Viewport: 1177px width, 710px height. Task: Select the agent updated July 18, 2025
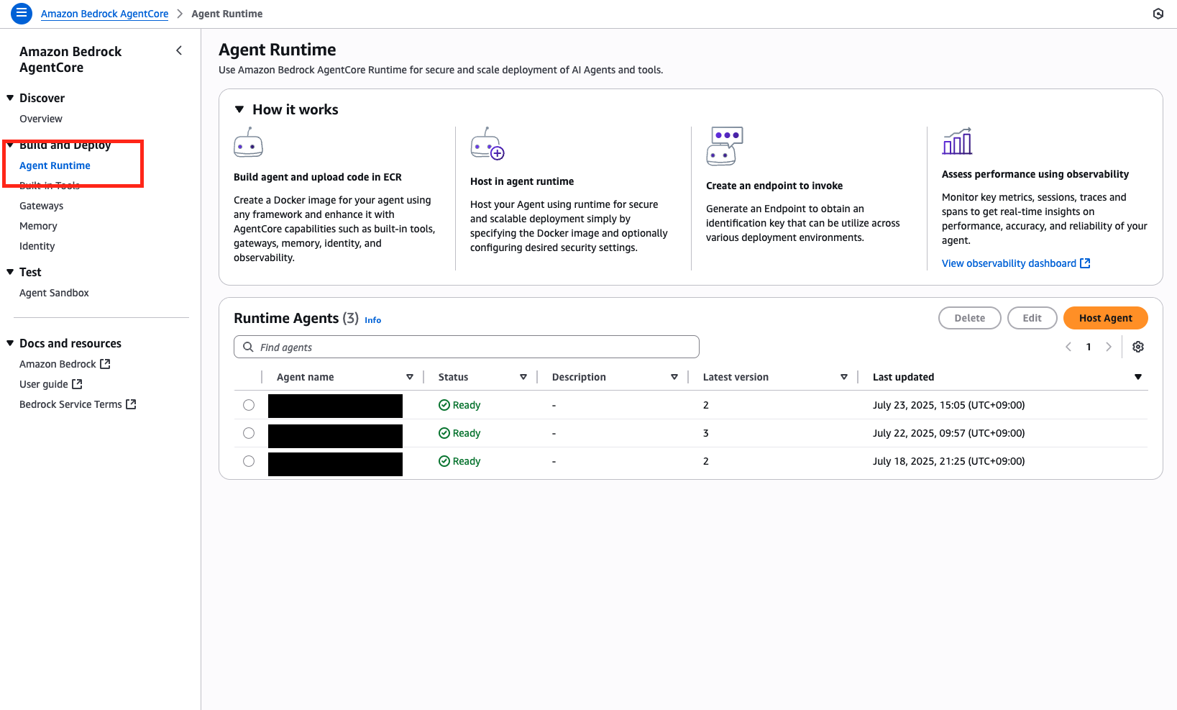click(249, 461)
